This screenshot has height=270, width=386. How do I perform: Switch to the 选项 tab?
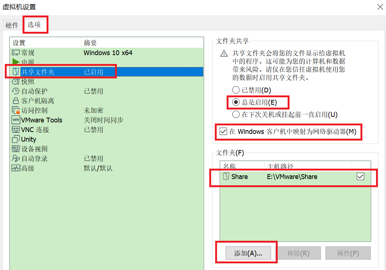(x=34, y=24)
